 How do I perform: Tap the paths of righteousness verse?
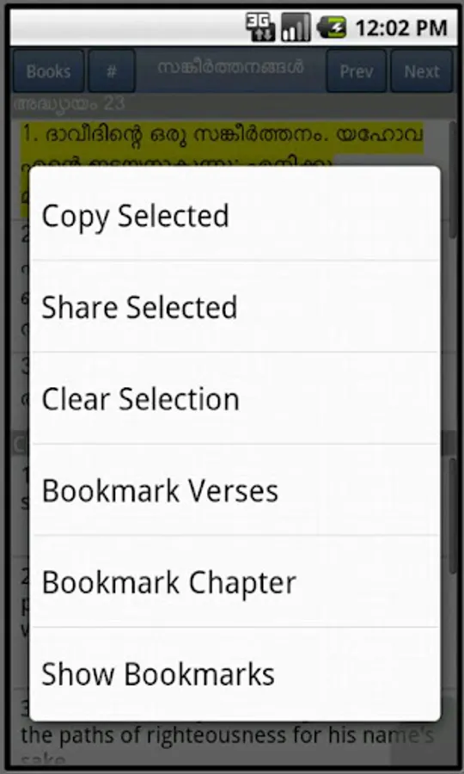pos(227,735)
